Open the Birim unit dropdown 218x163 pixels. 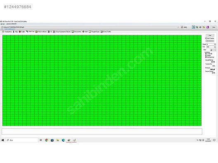point(213,50)
